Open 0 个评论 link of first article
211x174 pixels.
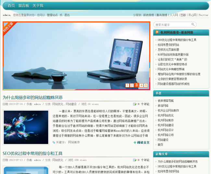click(143, 104)
